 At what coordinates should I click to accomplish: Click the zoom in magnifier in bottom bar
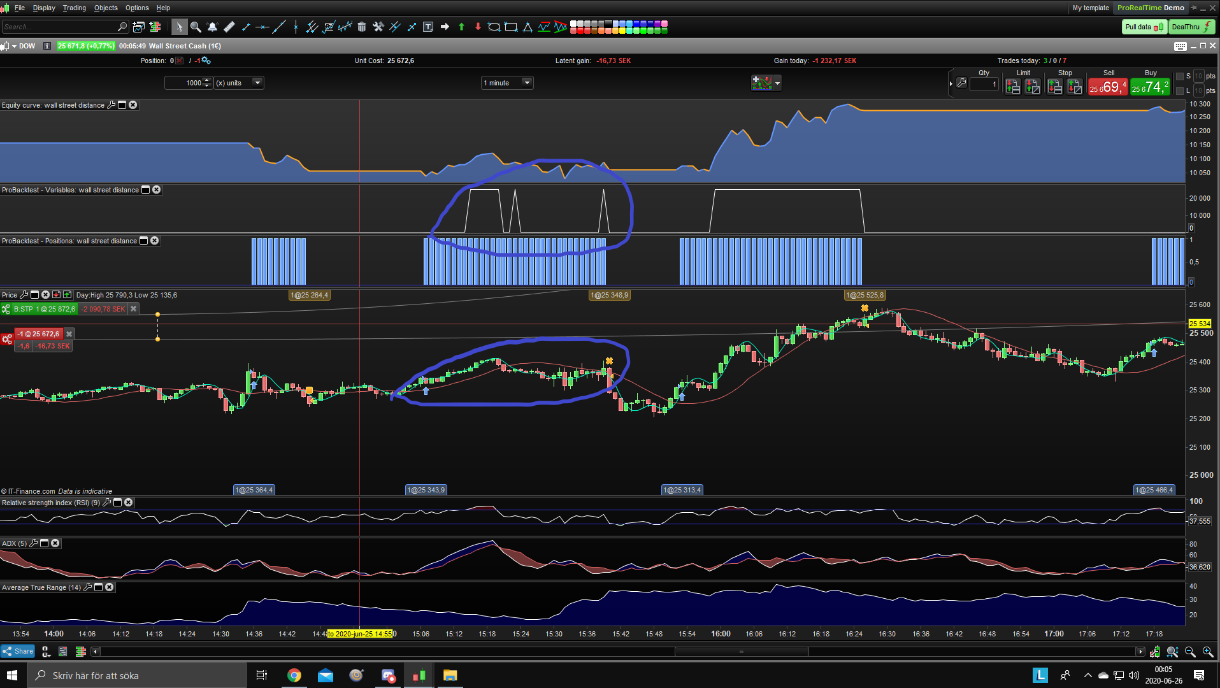(1208, 652)
